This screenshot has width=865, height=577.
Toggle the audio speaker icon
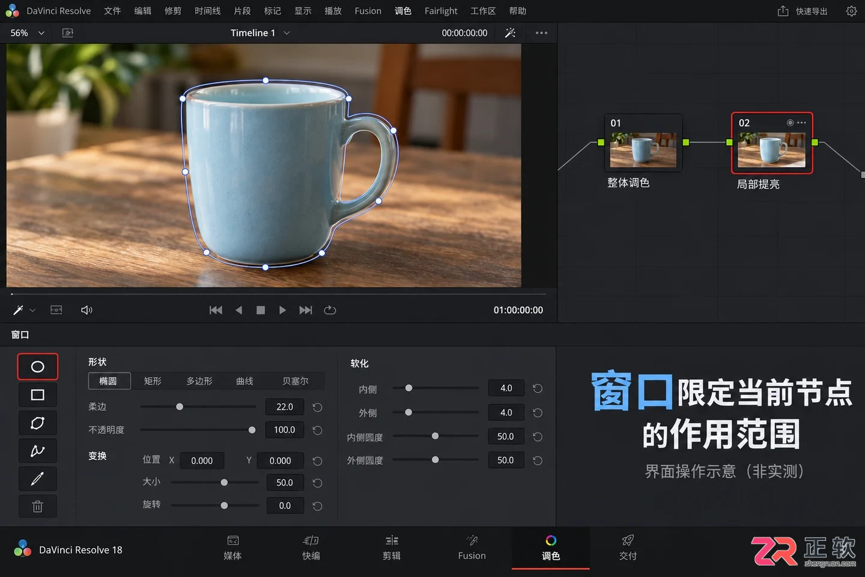point(86,310)
